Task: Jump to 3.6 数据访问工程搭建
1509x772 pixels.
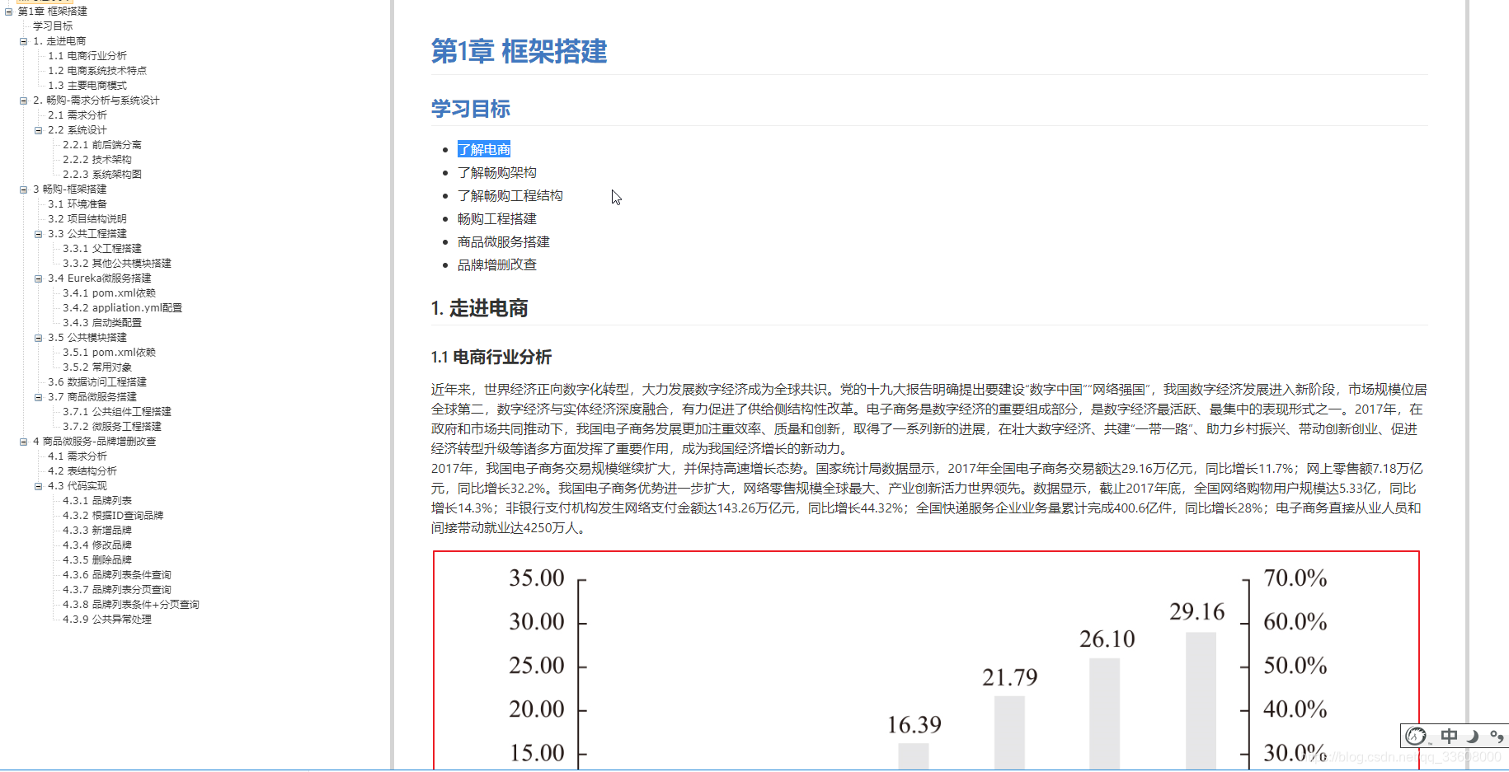Action: pyautogui.click(x=97, y=382)
